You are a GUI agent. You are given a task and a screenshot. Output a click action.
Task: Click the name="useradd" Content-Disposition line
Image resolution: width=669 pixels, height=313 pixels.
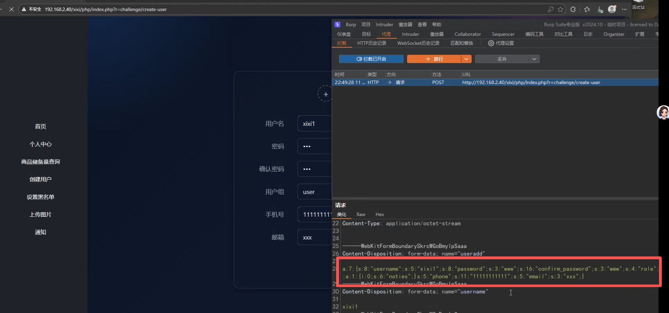click(413, 254)
